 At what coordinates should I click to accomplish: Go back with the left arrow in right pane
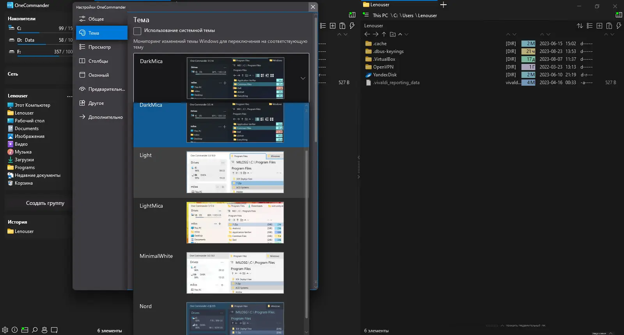click(367, 34)
